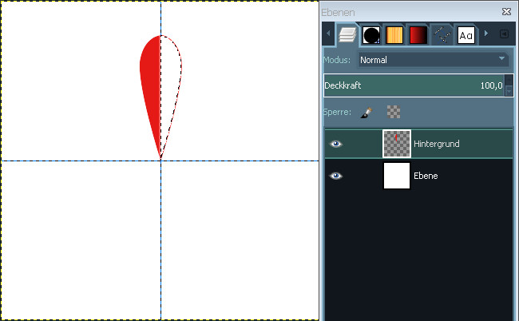Hide the Hintergrund layer
Image resolution: width=519 pixels, height=321 pixels.
(336, 144)
